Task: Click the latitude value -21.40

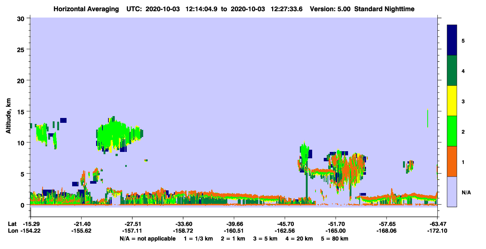Action: 81,224
